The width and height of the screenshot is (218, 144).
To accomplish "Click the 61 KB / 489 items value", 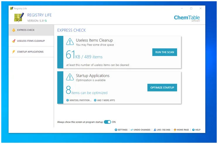I will (84, 55).
